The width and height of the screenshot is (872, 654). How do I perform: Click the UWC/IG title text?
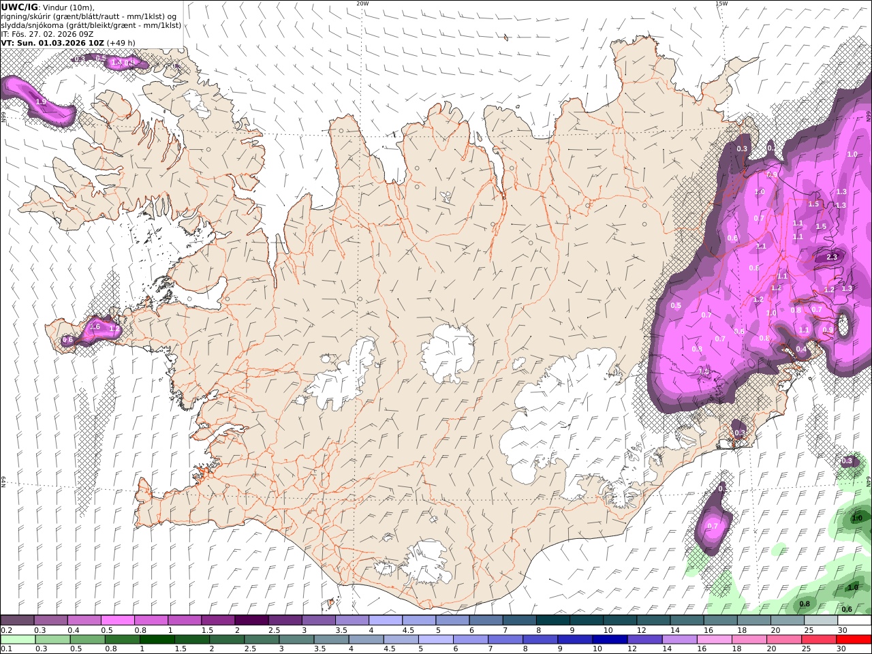pyautogui.click(x=20, y=7)
